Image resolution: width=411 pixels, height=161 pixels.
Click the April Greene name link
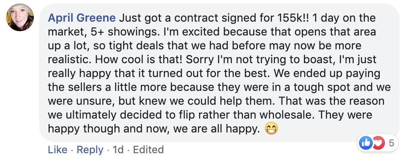[82, 18]
